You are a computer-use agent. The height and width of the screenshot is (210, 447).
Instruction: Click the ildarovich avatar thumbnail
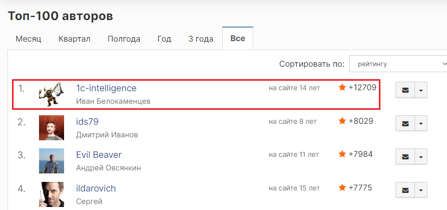coord(52,194)
